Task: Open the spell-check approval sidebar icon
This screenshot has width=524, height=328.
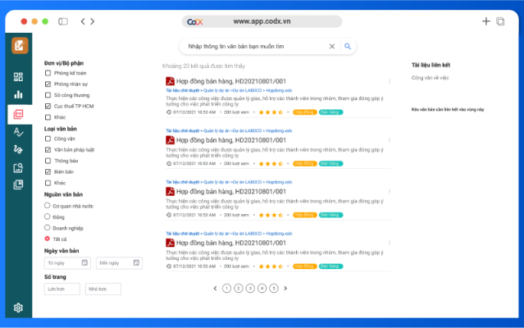Action: pyautogui.click(x=18, y=132)
